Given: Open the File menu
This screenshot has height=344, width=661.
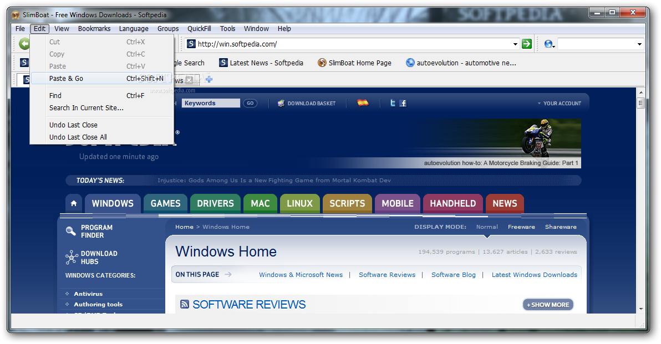Looking at the screenshot, I should tap(20, 29).
